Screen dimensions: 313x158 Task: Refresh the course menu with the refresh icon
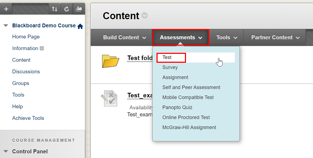pos(67,9)
